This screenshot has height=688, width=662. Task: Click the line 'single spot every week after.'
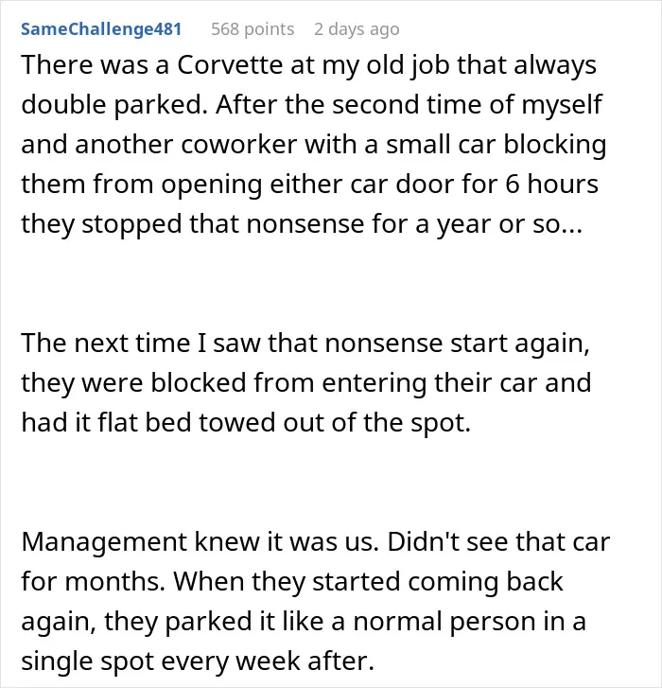[x=198, y=662]
